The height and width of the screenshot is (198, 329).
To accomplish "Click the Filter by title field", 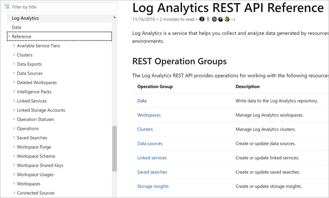I will click(x=60, y=7).
